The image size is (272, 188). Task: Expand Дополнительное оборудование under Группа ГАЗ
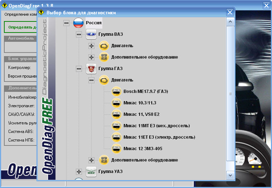[91, 160]
